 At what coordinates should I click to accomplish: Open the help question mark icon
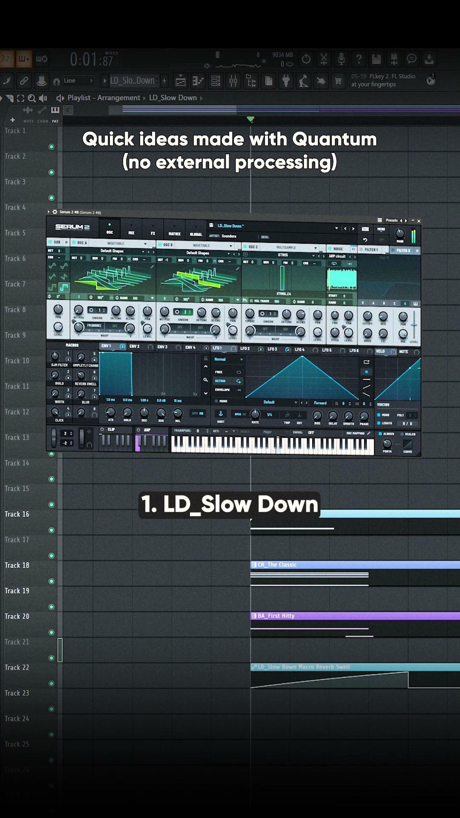pos(359,59)
